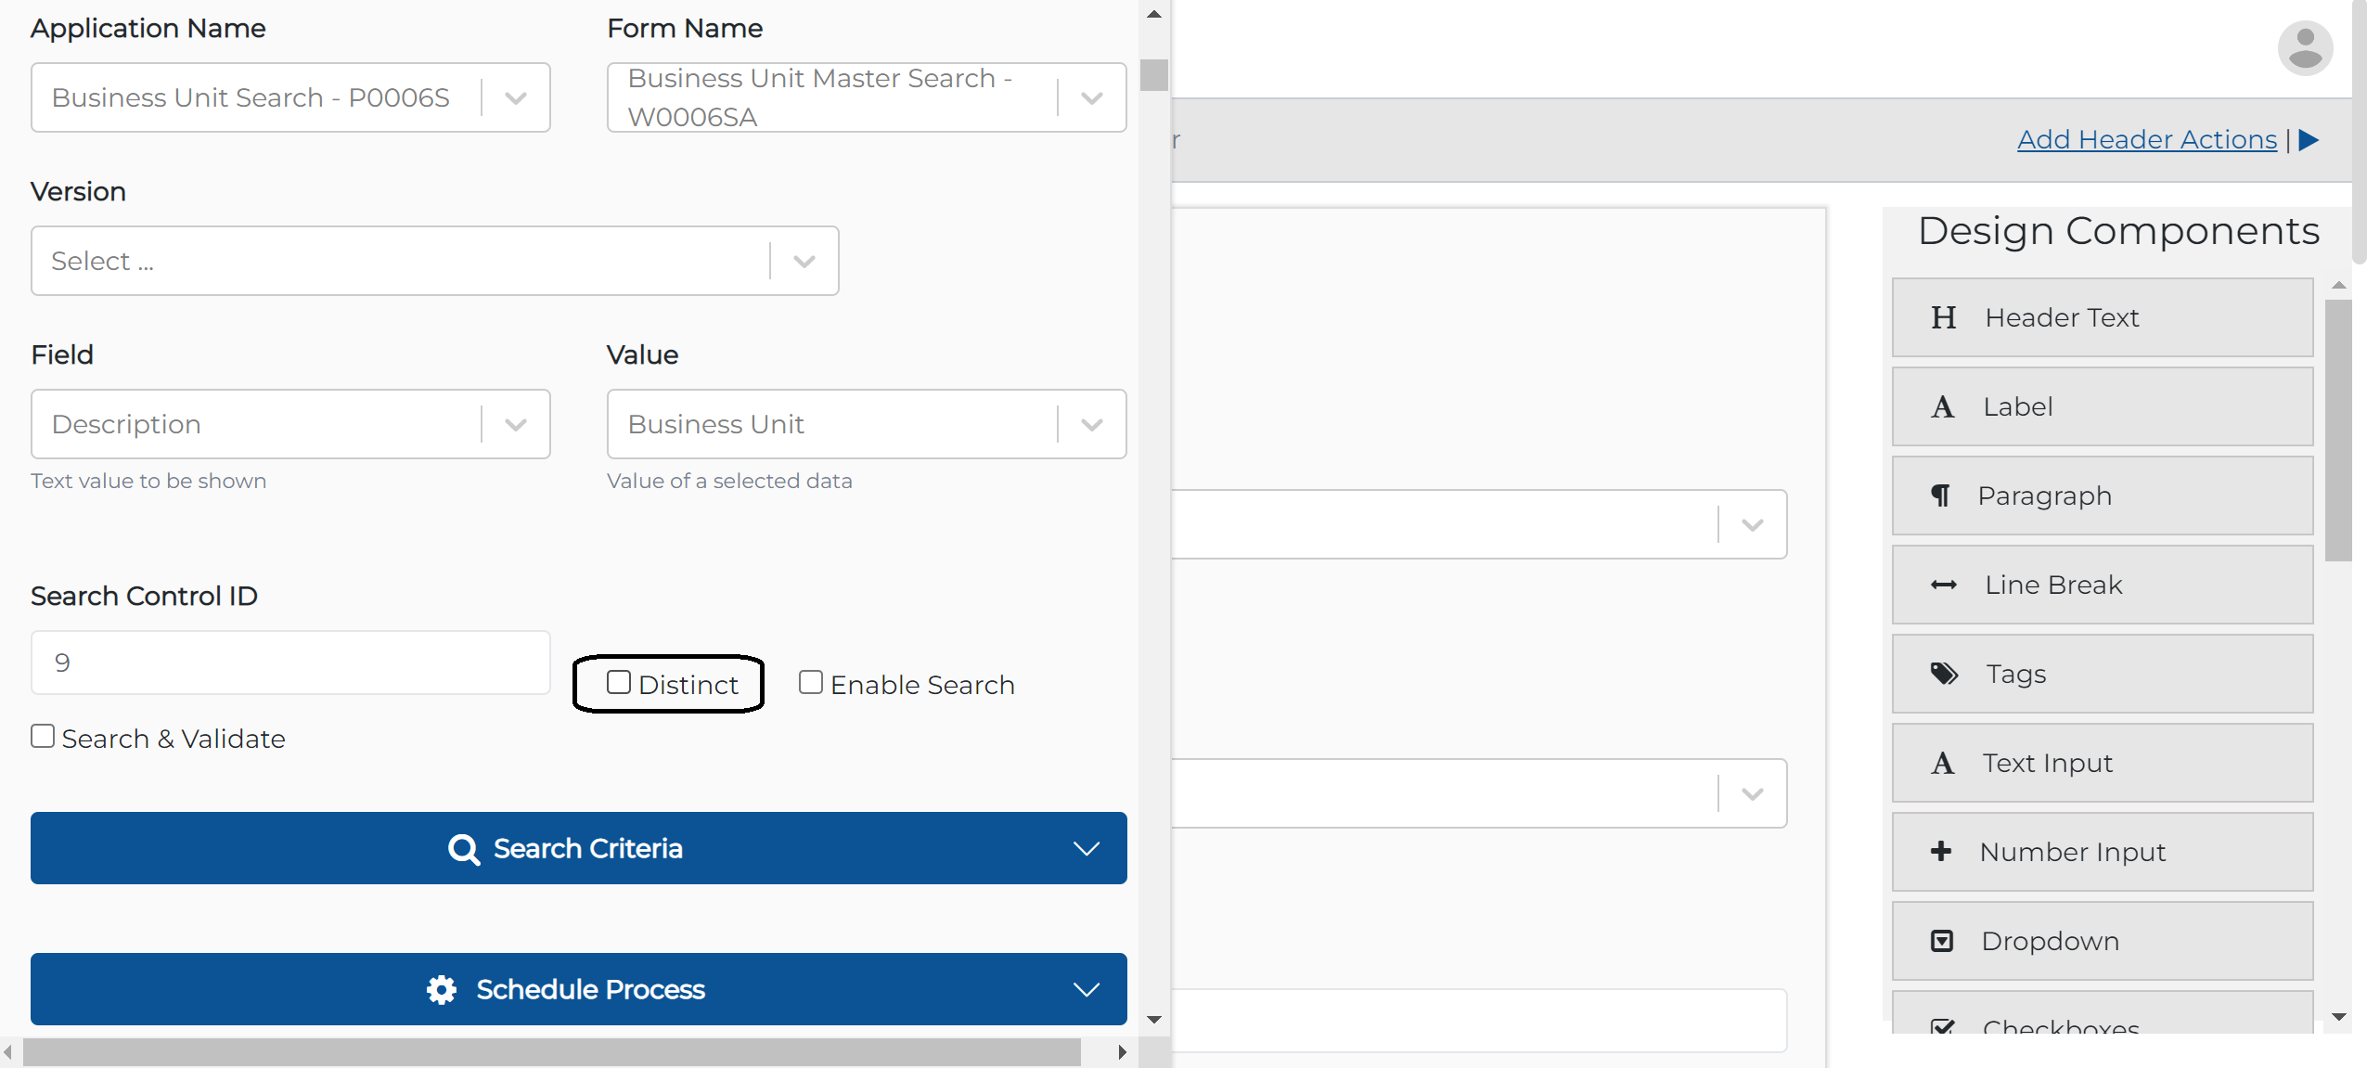
Task: Select the Header Text design component
Action: click(x=2102, y=317)
